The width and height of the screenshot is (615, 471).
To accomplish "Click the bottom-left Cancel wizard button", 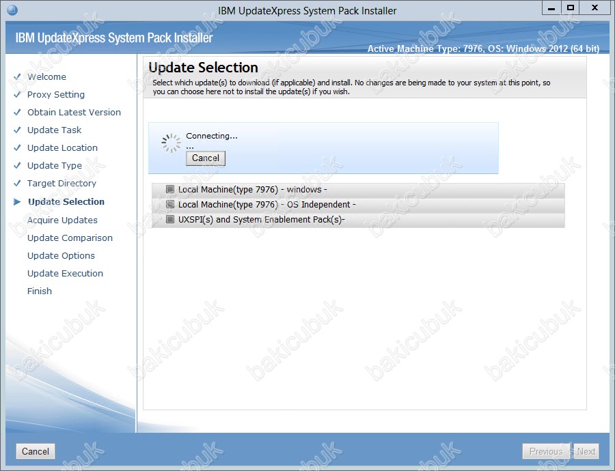I will pos(36,451).
